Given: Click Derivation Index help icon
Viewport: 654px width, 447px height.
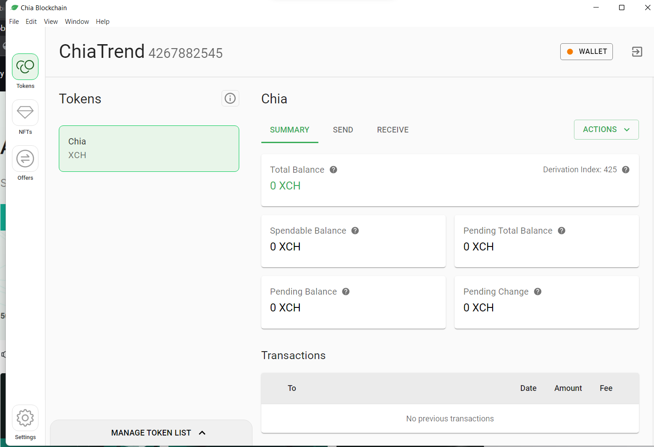Looking at the screenshot, I should click(x=626, y=170).
